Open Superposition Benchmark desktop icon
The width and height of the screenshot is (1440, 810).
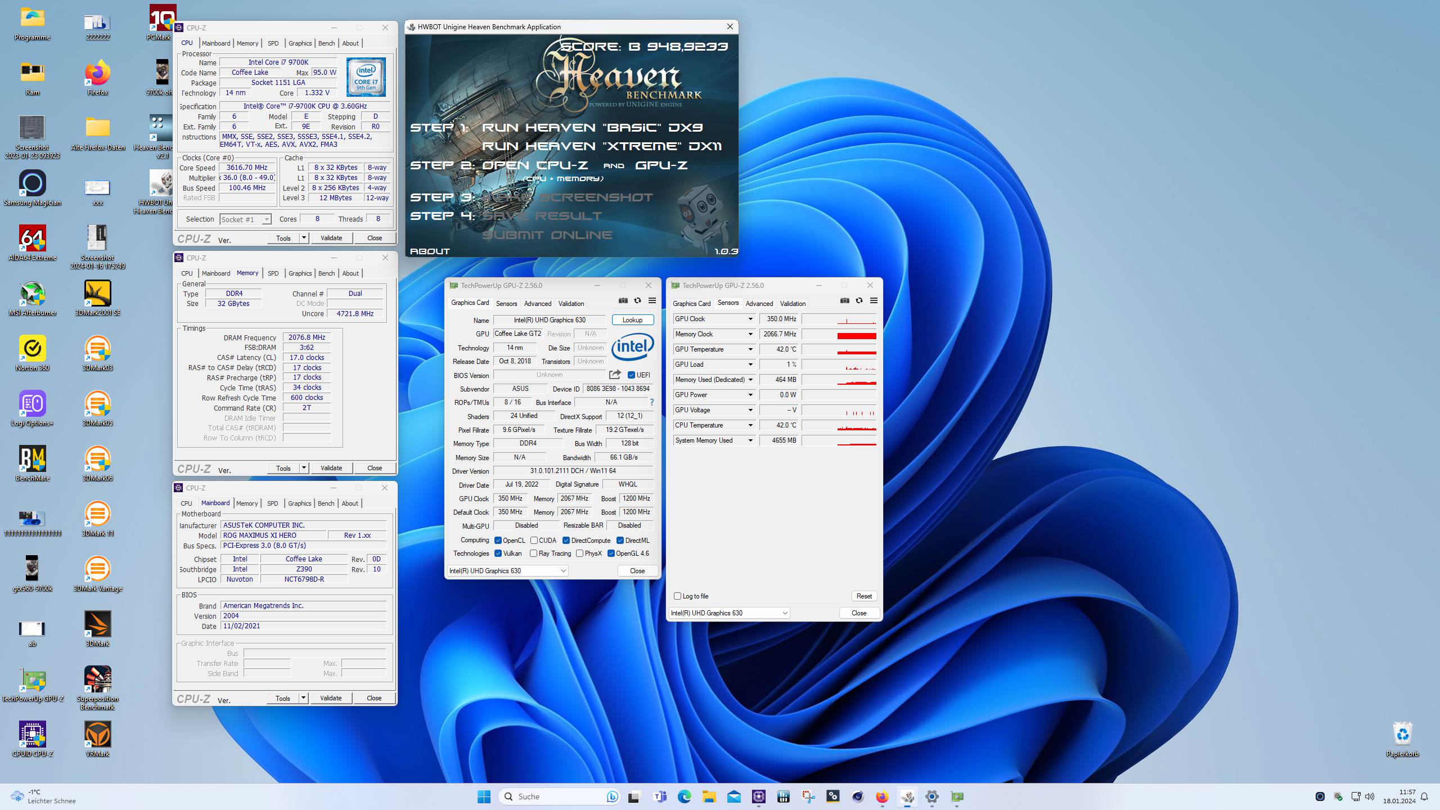click(x=97, y=688)
